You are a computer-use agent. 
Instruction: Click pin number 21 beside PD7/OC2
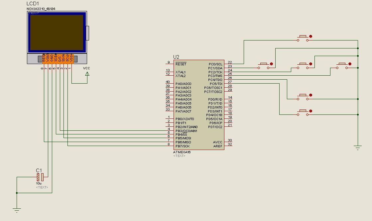tap(230, 125)
